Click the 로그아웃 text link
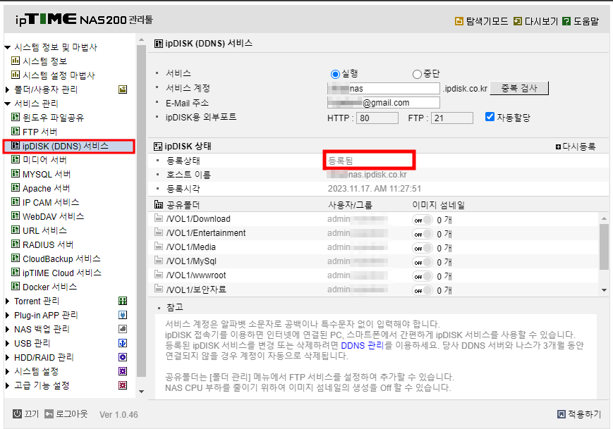Screen dimensions: 613x429 click(71, 414)
